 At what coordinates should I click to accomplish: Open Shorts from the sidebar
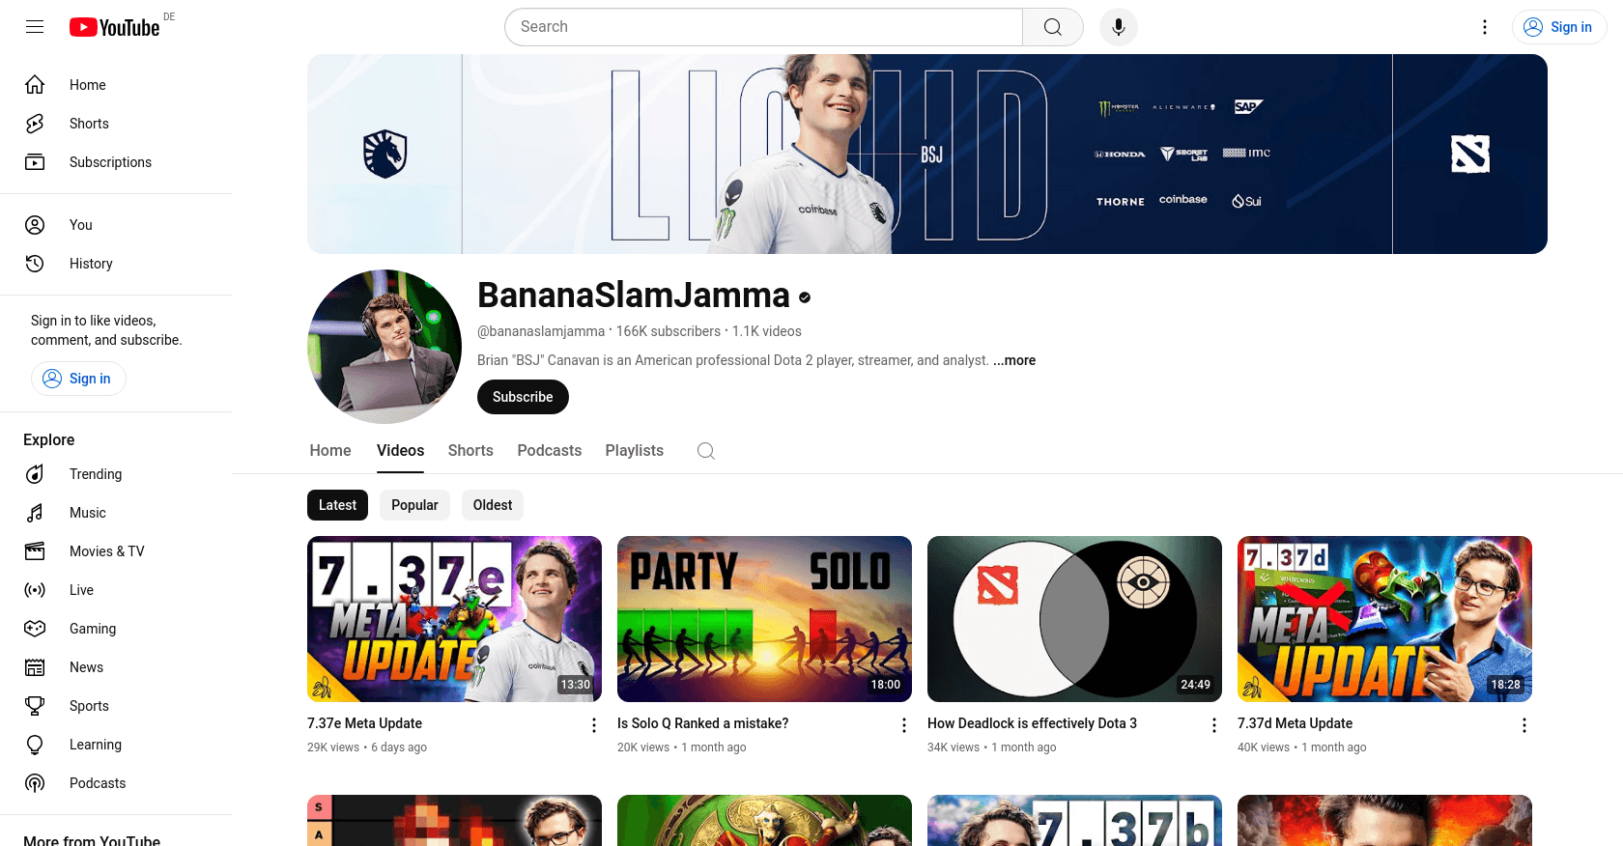(89, 124)
